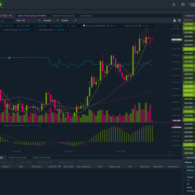195x195 pixels.
Task: Remove the SMA (7:Close) indicator
Action: pyautogui.click(x=151, y=26)
